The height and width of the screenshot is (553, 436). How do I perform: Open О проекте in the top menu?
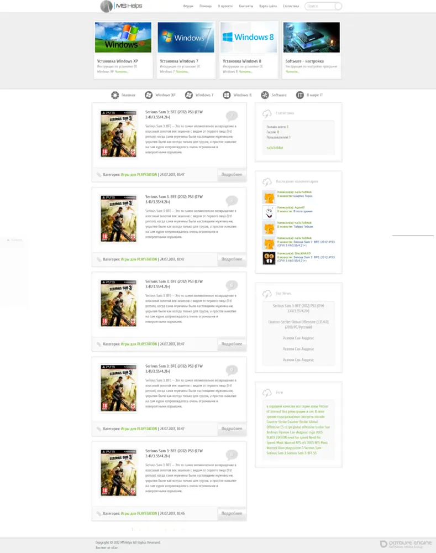[x=225, y=6]
